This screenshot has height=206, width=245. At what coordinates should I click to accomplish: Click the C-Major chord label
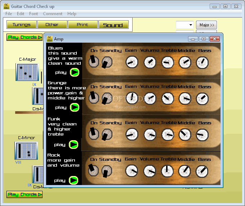click(27, 59)
